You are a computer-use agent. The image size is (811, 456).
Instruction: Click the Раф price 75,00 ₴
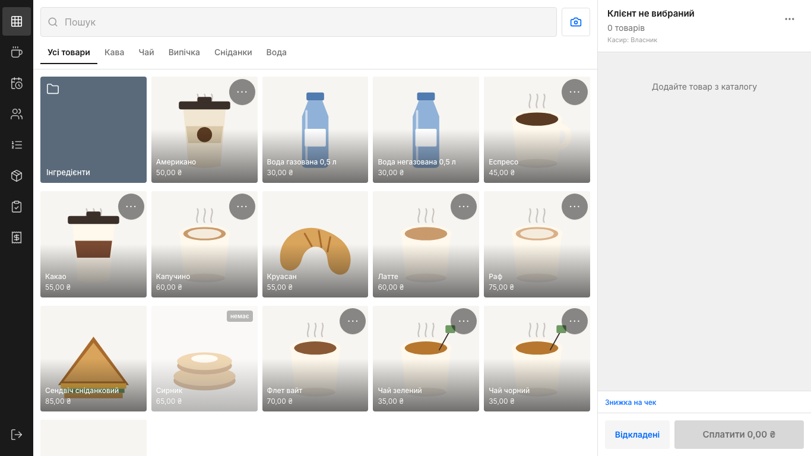[x=502, y=287]
